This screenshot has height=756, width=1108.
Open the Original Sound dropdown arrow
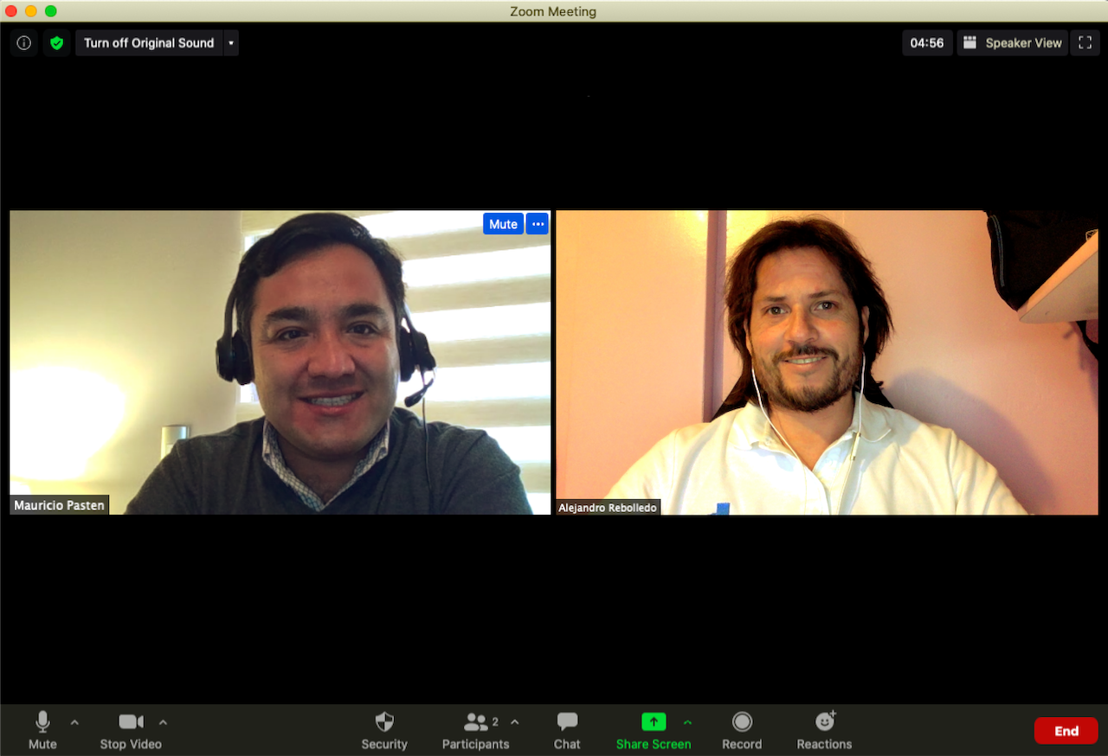pyautogui.click(x=231, y=42)
